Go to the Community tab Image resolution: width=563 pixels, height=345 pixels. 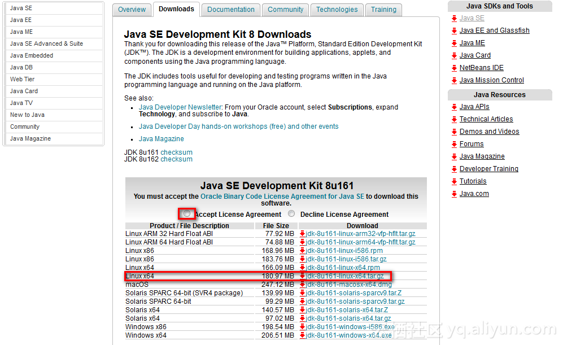point(285,10)
